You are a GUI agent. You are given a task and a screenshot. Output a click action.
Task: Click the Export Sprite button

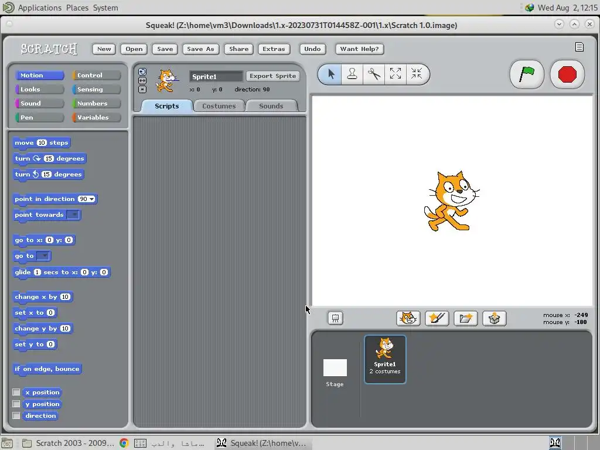click(273, 76)
